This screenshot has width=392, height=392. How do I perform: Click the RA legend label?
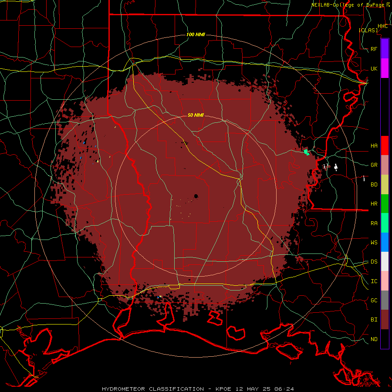(374, 223)
